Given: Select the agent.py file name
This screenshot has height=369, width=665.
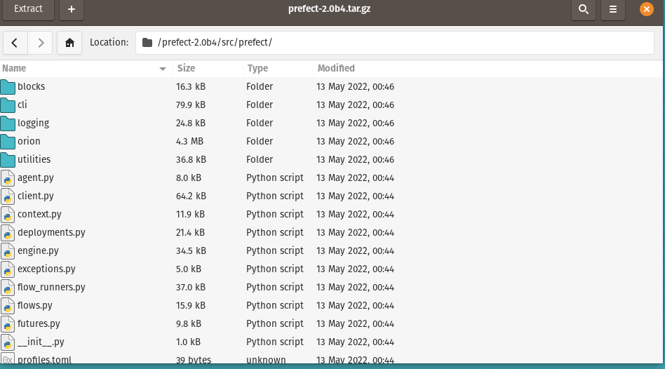Looking at the screenshot, I should (x=36, y=177).
